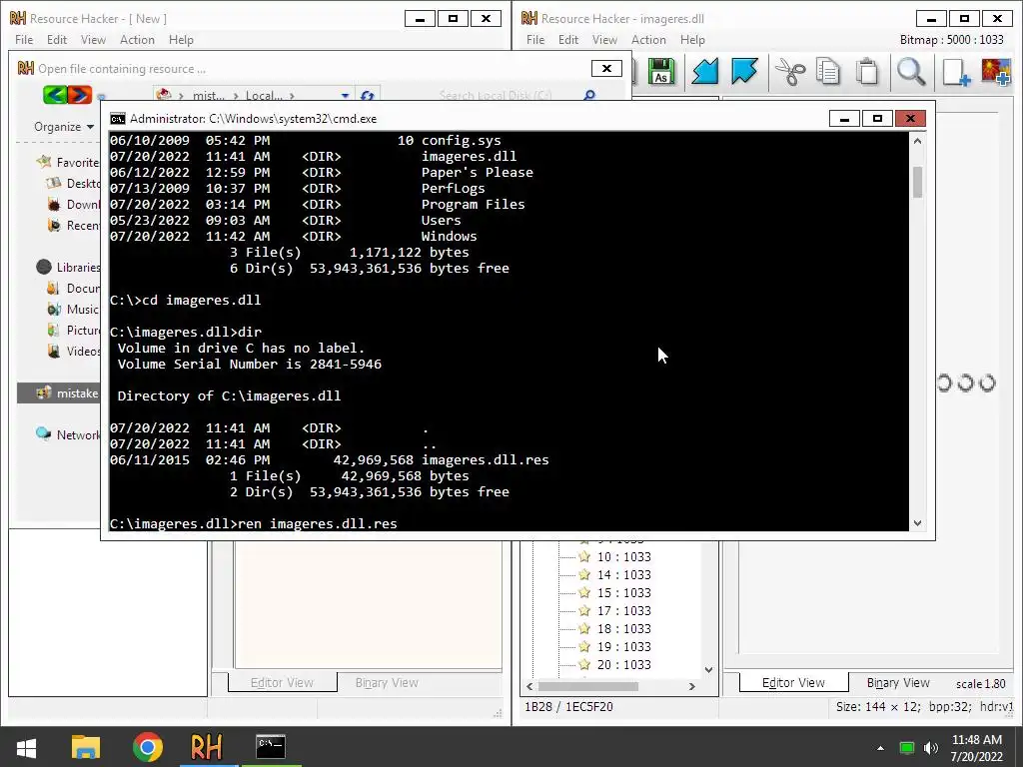Click the Videos library in navigation pane
This screenshot has width=1023, height=767.
(74, 351)
